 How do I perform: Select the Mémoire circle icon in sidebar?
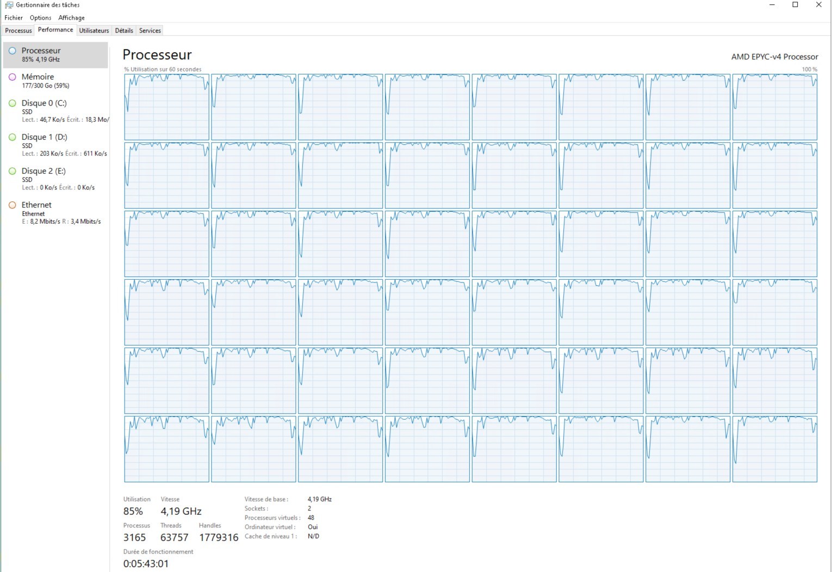pos(12,77)
